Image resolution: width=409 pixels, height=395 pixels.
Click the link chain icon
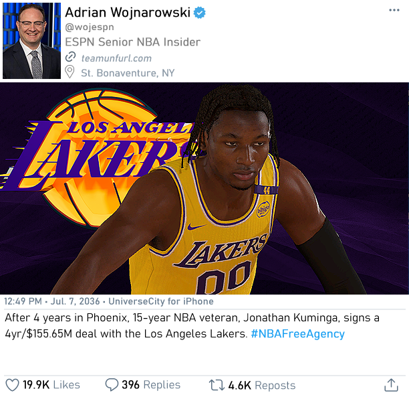[70, 57]
